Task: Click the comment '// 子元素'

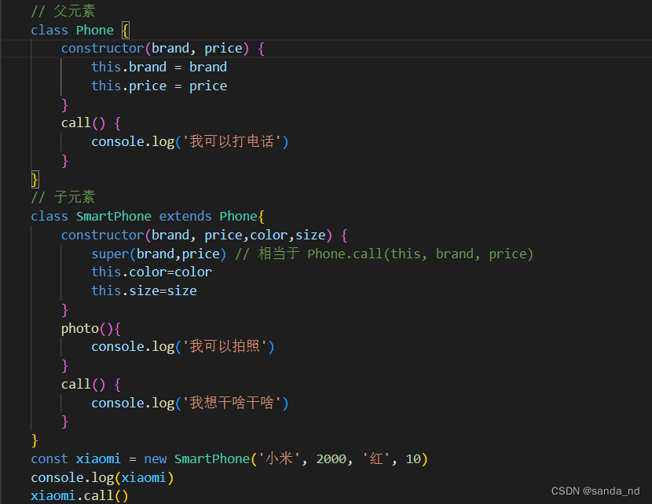Action: click(x=63, y=197)
